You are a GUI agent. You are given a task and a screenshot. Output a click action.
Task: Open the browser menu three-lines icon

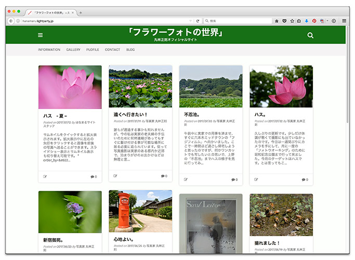[344, 21]
